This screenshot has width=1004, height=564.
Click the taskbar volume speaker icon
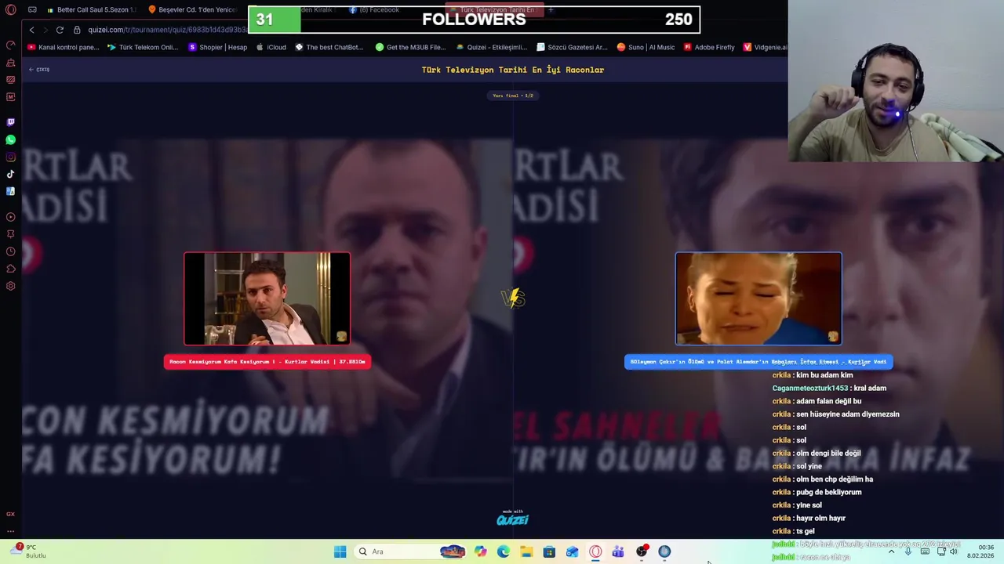click(x=954, y=551)
